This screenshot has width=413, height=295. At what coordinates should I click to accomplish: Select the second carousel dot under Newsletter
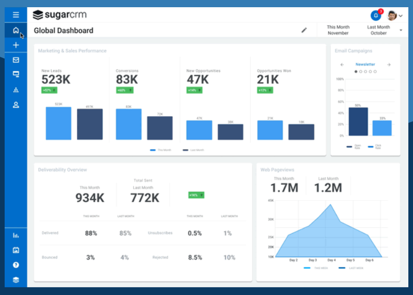point(360,72)
